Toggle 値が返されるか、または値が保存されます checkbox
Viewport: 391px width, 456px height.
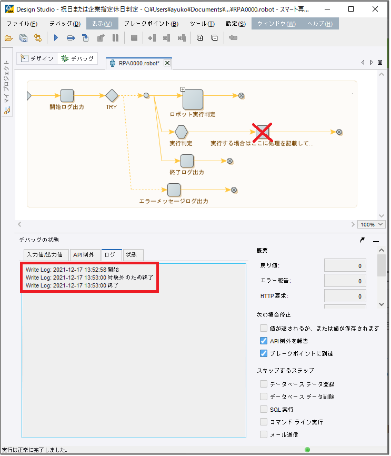(264, 329)
